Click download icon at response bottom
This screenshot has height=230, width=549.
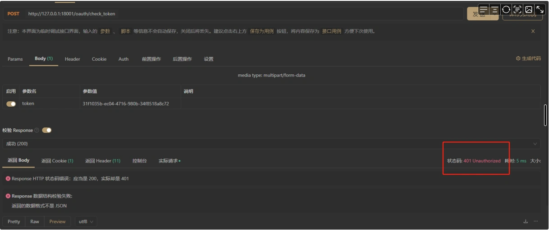[526, 221]
